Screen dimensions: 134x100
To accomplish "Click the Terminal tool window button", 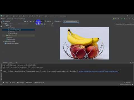I will (x=29, y=82).
